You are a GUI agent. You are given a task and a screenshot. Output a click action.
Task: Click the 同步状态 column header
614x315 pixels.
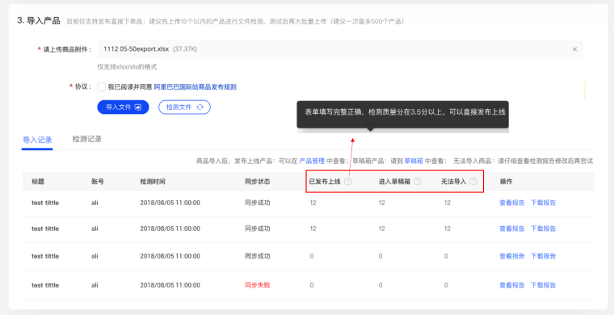[257, 182]
